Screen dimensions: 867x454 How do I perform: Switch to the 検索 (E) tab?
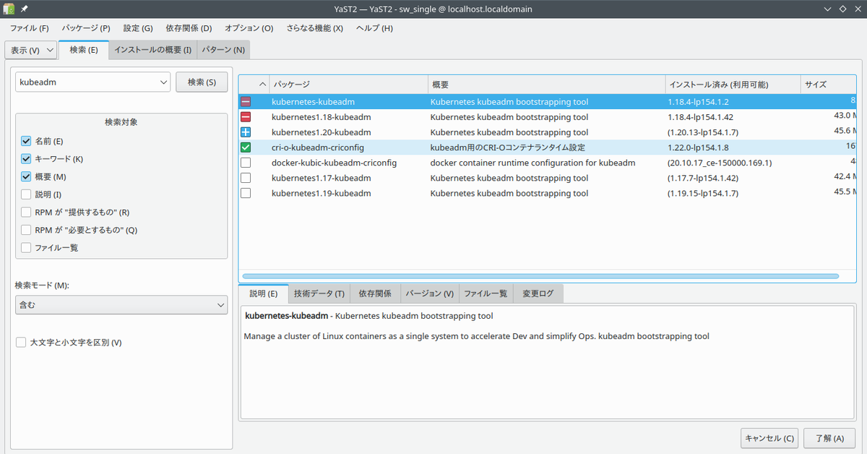pos(84,50)
